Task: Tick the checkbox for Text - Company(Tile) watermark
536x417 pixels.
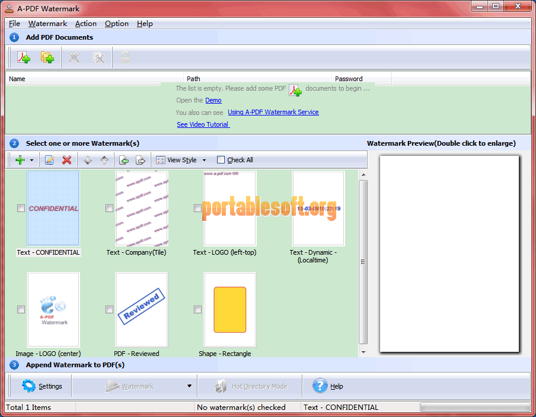Action: pyautogui.click(x=109, y=208)
